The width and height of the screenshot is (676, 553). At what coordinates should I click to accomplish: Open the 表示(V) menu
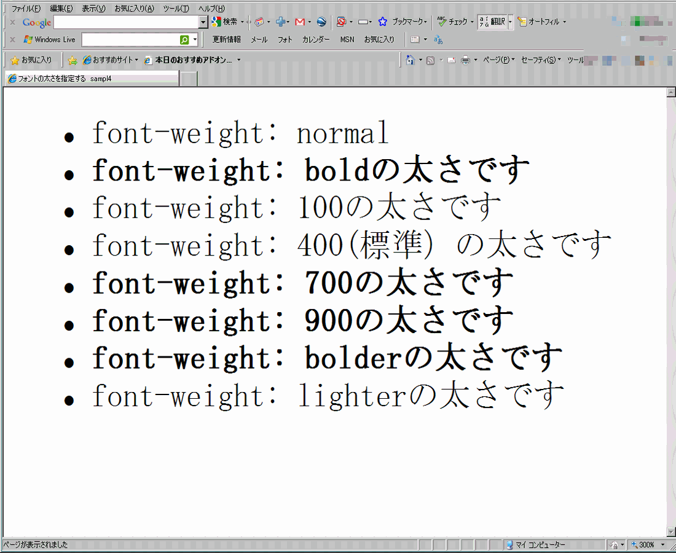pos(93,8)
